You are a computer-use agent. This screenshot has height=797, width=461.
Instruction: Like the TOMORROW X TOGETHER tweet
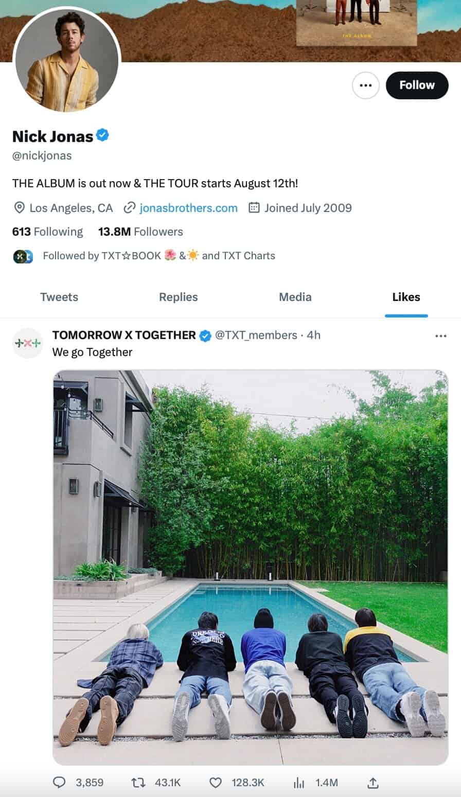[216, 783]
